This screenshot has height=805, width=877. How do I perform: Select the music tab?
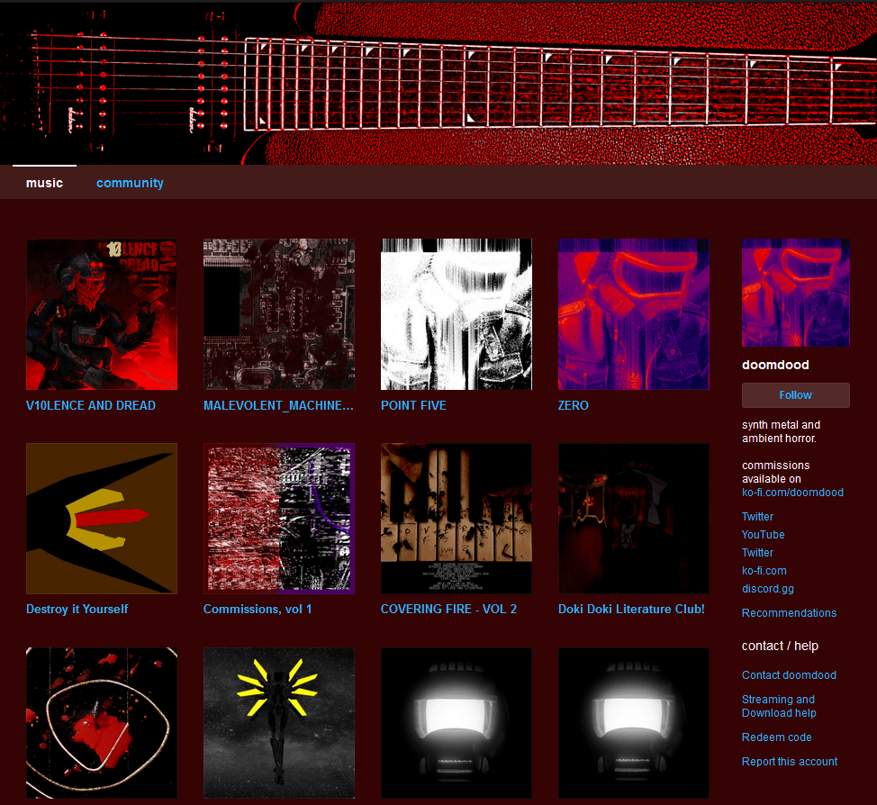click(x=44, y=183)
